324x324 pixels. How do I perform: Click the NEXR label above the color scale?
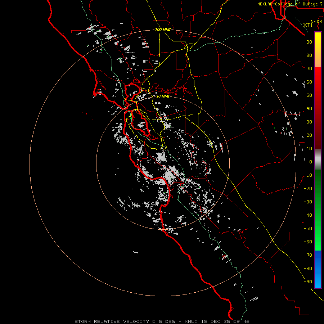coord(316,21)
